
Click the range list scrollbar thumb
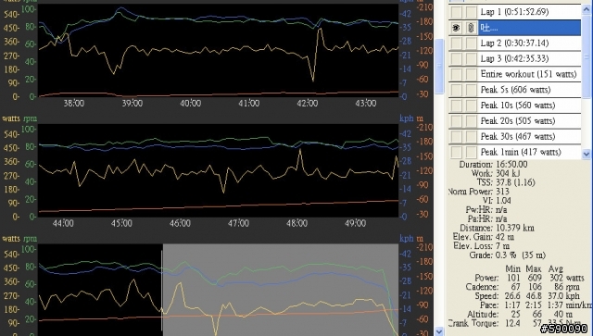(587, 56)
